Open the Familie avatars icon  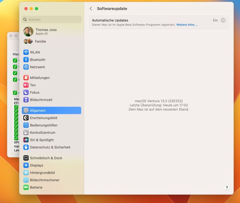pyautogui.click(x=28, y=41)
